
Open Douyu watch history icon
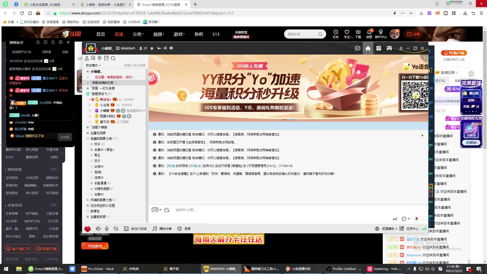coord(336,34)
